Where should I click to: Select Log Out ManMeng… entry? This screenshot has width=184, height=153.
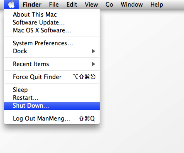click(x=52, y=118)
